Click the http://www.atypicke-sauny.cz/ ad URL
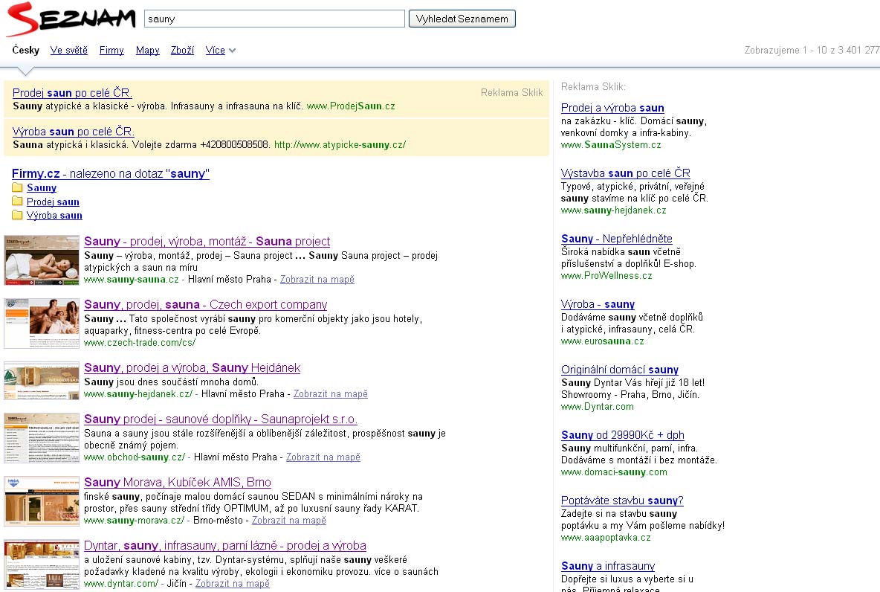Screen dimensions: 880x592 tap(340, 145)
